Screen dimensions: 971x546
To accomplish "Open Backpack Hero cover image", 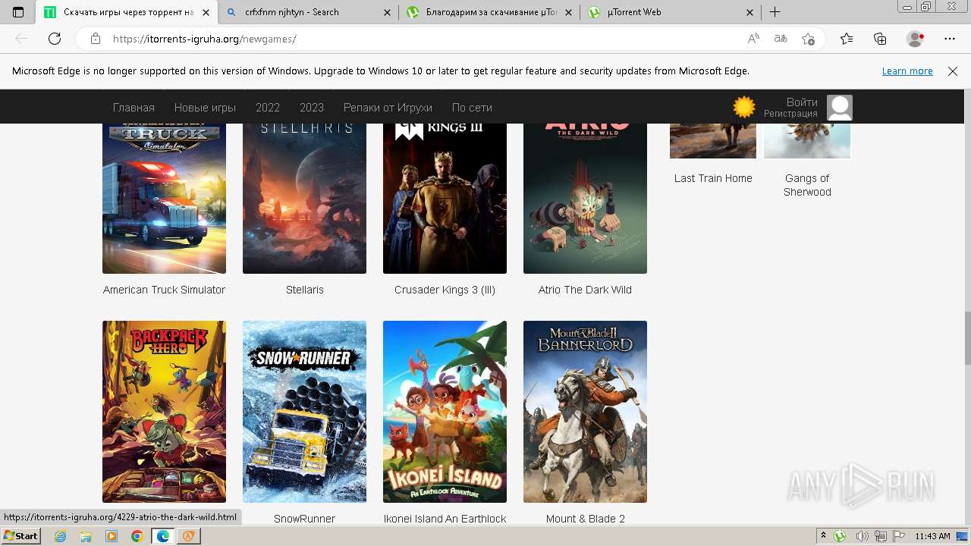I will 164,412.
